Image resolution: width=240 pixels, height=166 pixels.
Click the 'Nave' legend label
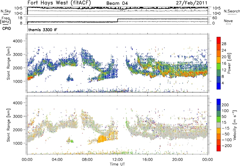point(228,21)
